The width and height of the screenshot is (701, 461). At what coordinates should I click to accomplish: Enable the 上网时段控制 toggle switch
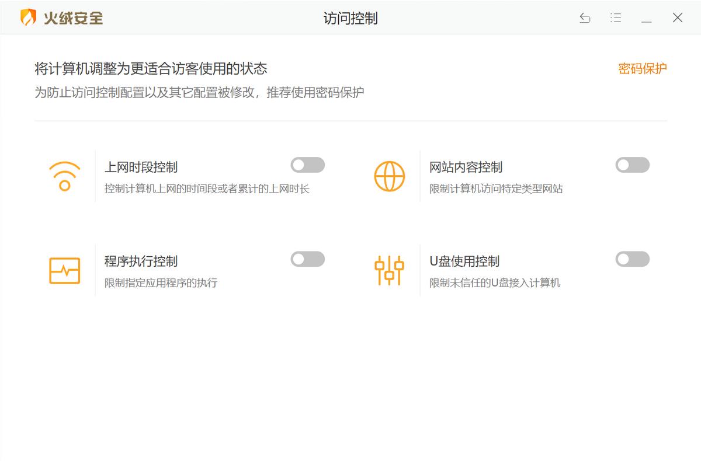[x=308, y=165]
